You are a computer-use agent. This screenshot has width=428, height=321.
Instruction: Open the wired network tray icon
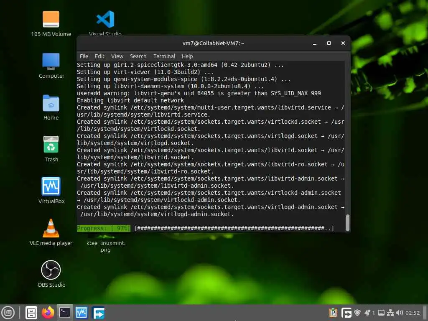pos(390,313)
